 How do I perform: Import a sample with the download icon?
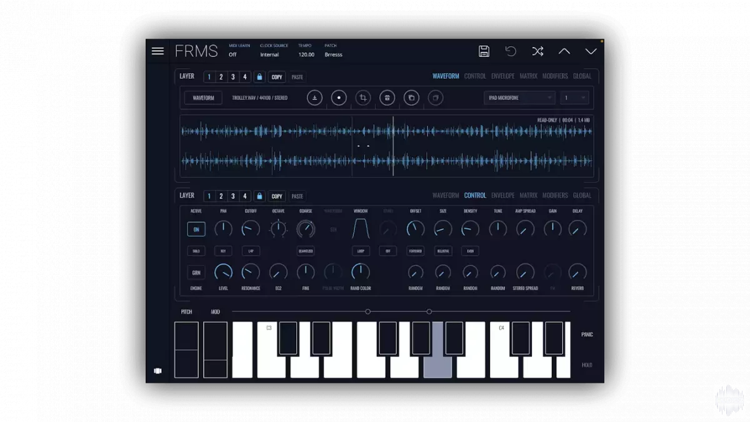(314, 98)
